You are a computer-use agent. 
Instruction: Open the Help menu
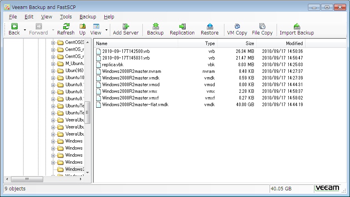109,17
